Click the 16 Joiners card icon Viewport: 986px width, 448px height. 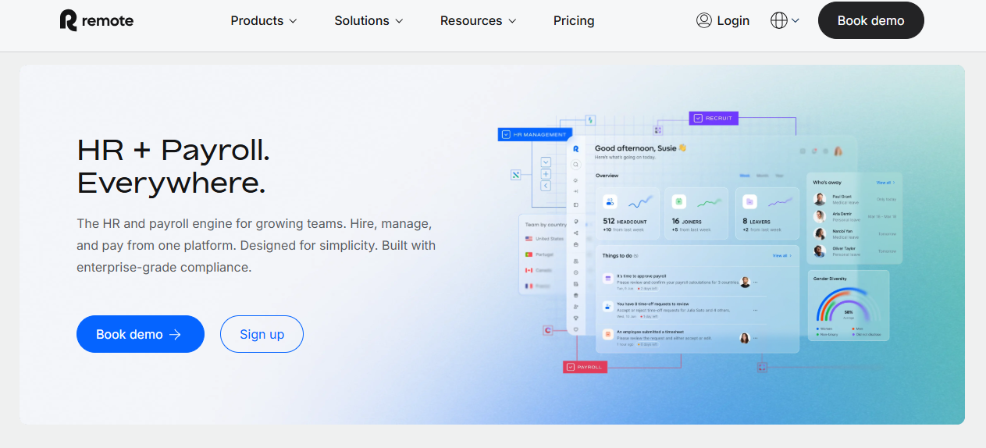679,201
